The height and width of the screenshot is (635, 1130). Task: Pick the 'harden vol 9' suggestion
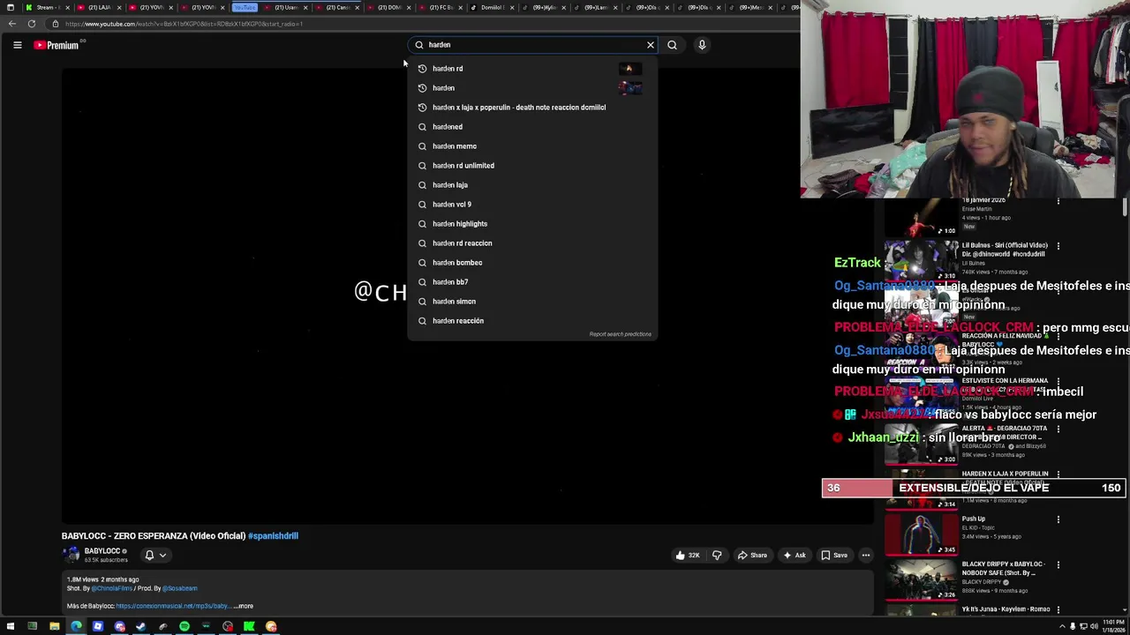(x=532, y=205)
